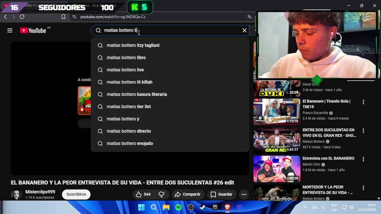The width and height of the screenshot is (381, 214).
Task: Open options menu for 'Entrevista con EL BANANERO'
Action: [363, 159]
